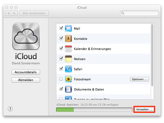This screenshot has width=164, height=123.
Task: Click the Safari label
Action: tap(78, 69)
